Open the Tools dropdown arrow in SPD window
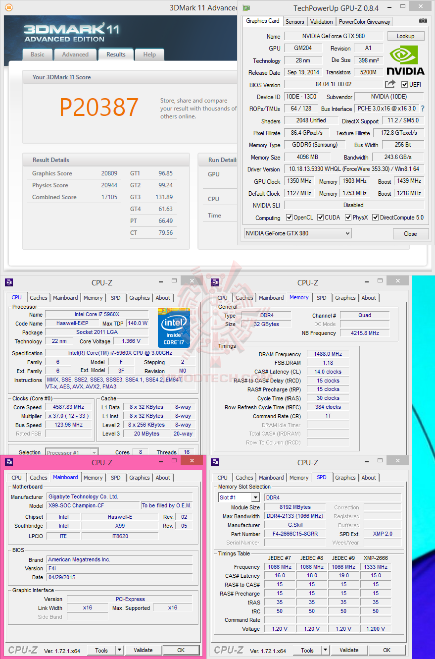The width and height of the screenshot is (435, 659). tap(325, 650)
